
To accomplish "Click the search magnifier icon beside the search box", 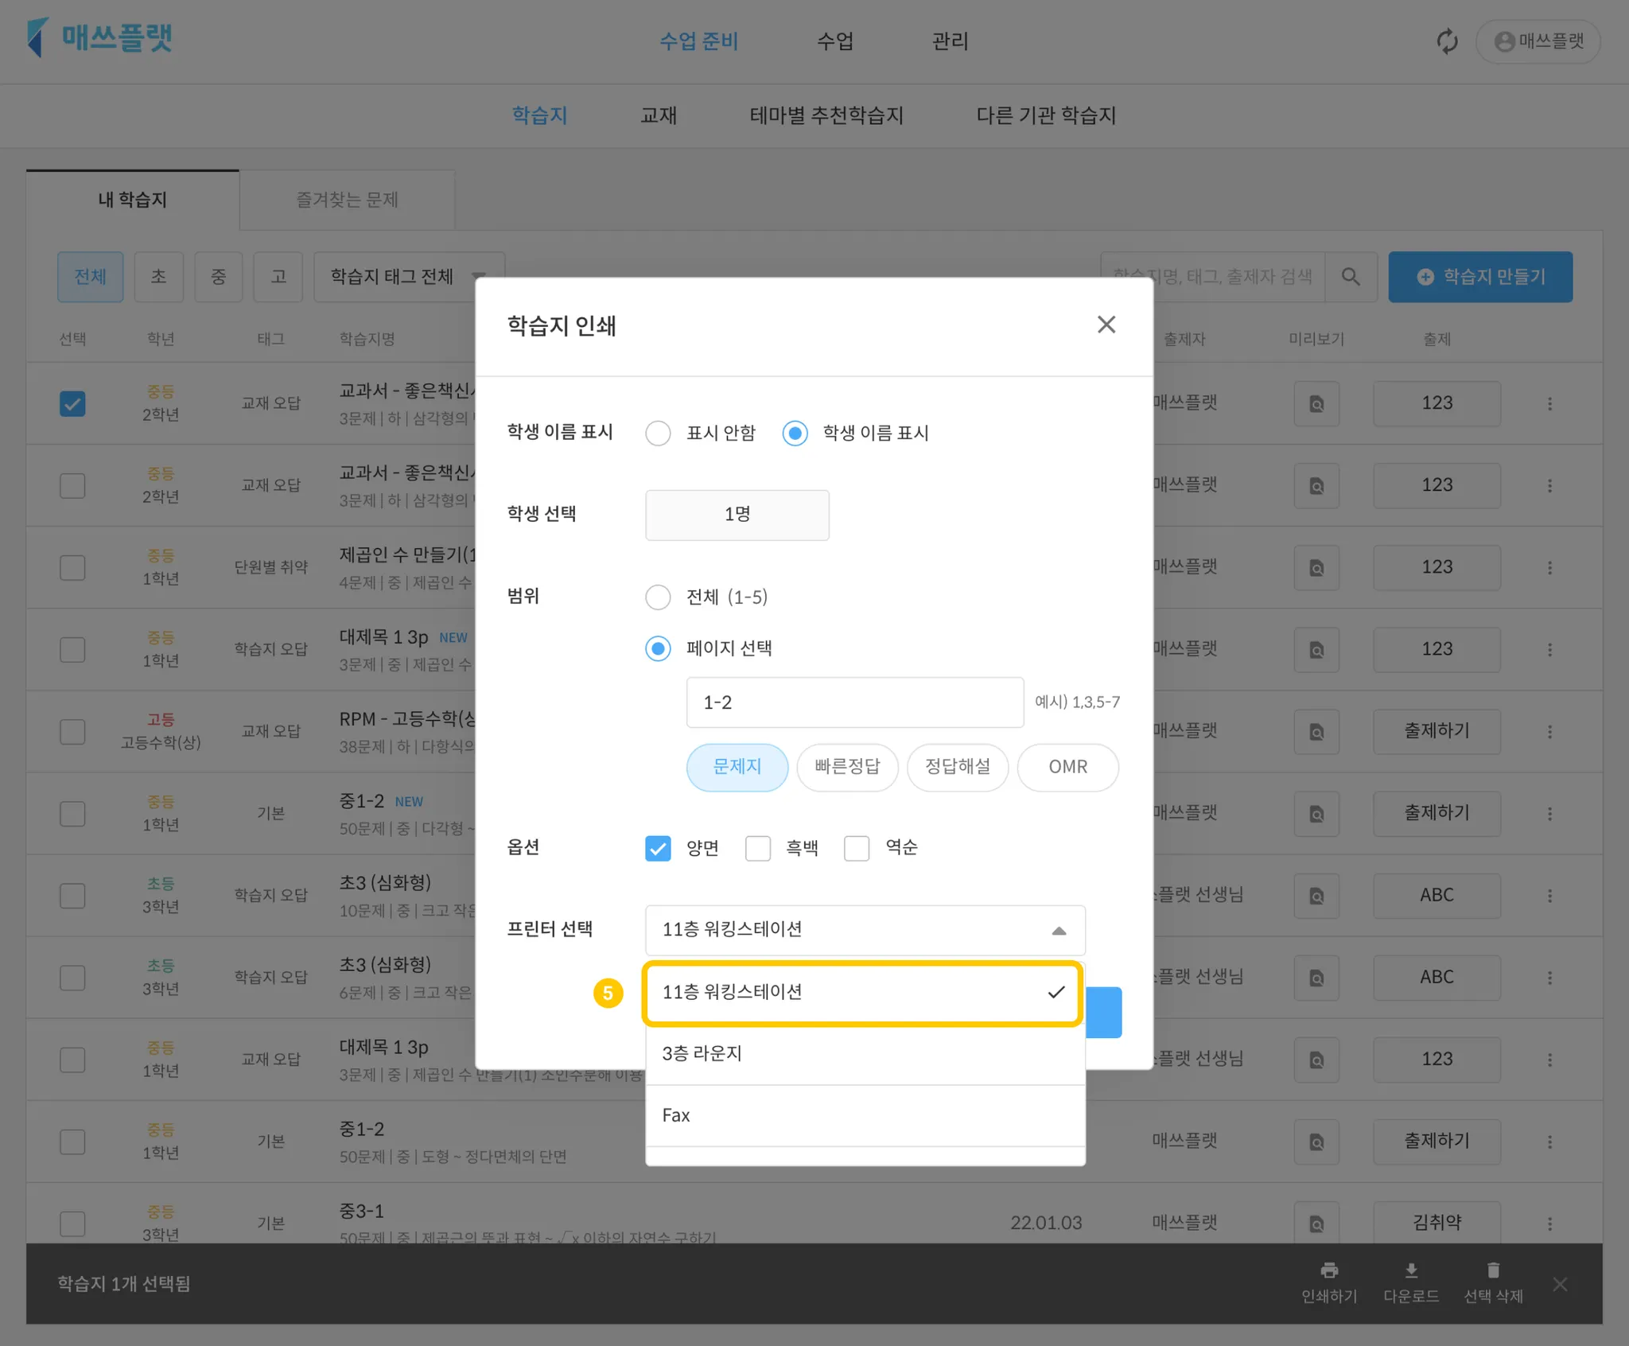I will click(1350, 277).
